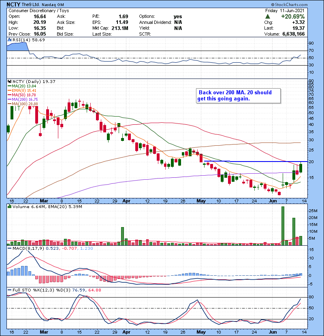Viewport: 324px width, 336px height.
Task: Select the company name The9 Ltd.
Action: click(31, 5)
